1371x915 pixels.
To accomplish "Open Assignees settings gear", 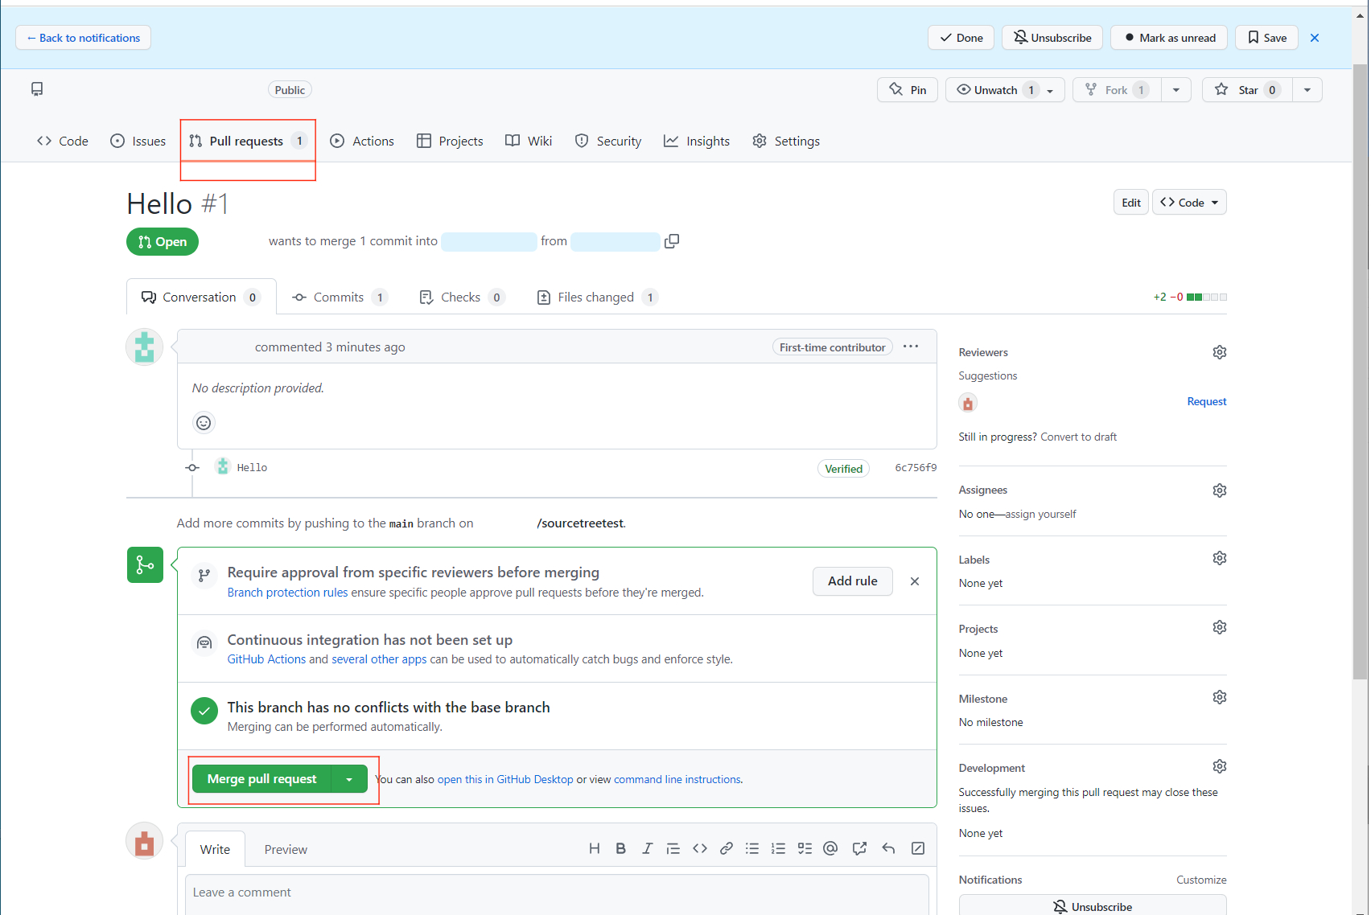I will 1220,490.
